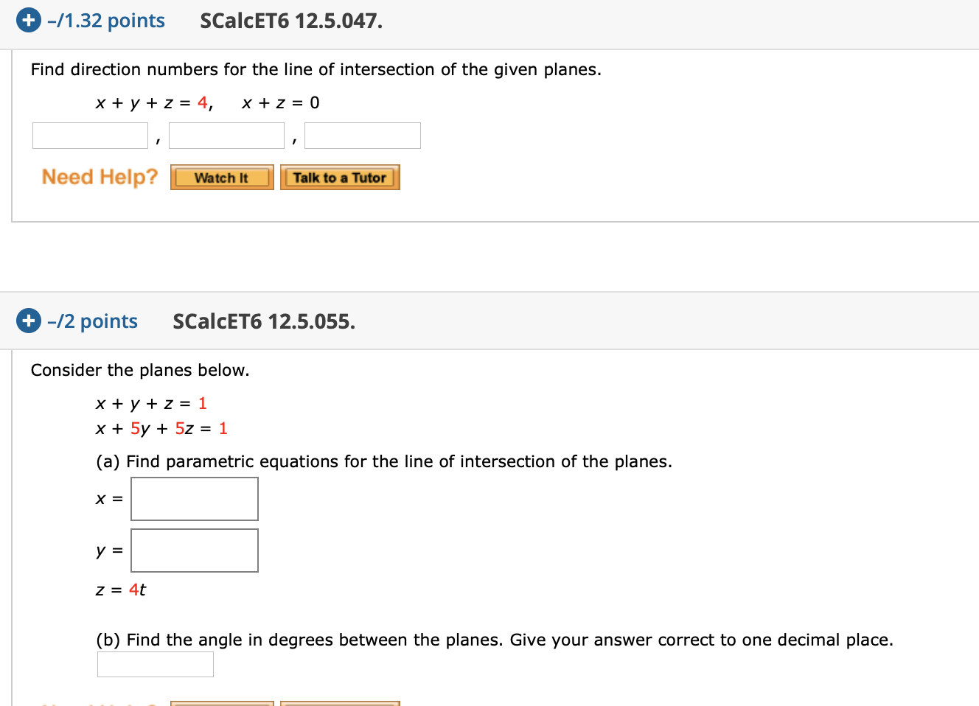979x706 pixels.
Task: Click the equation x + y + z = 1
Action: pyautogui.click(x=151, y=403)
